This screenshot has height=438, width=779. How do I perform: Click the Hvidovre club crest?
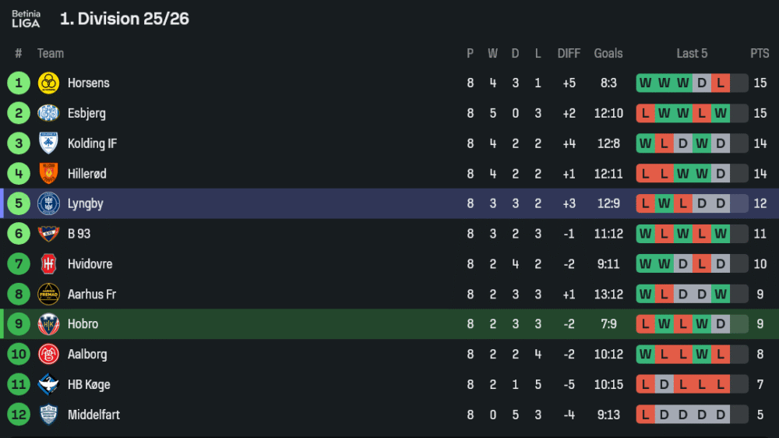tap(48, 264)
